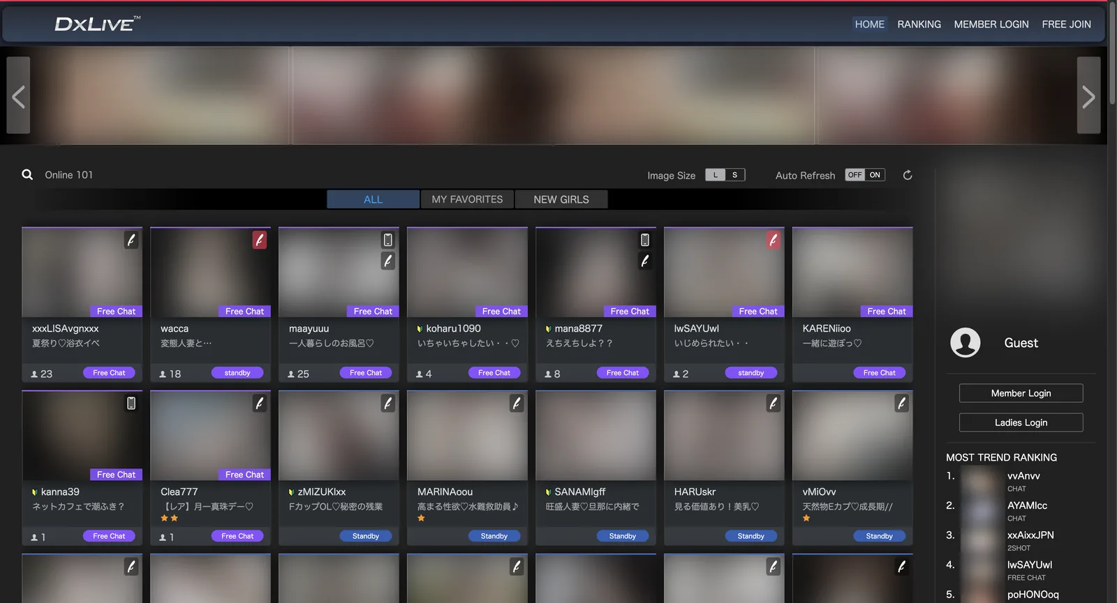This screenshot has width=1117, height=603.
Task: Select the ALL tab
Action: pos(373,199)
